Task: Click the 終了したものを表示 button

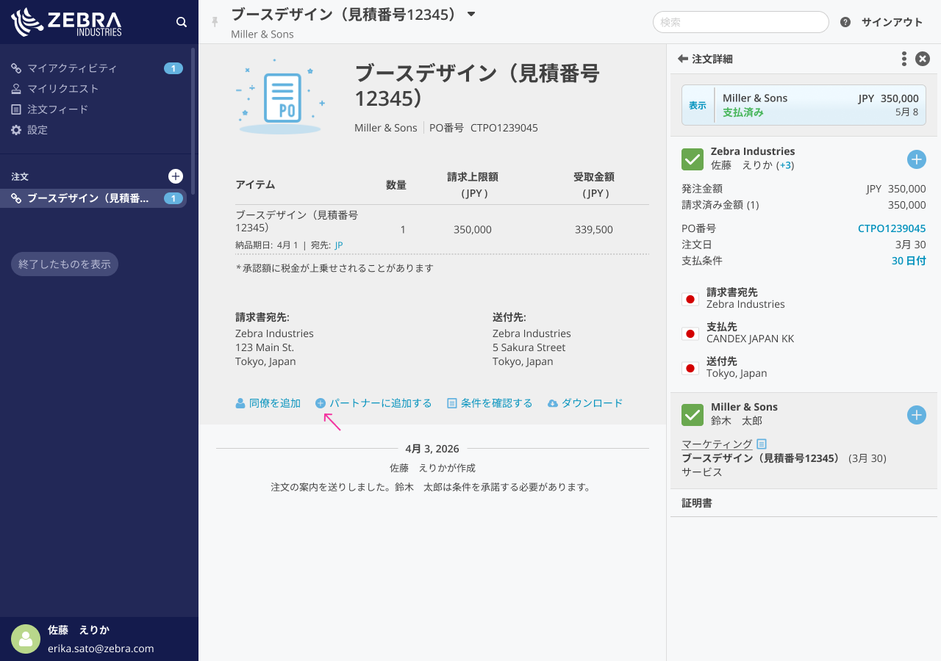Action: (x=65, y=264)
